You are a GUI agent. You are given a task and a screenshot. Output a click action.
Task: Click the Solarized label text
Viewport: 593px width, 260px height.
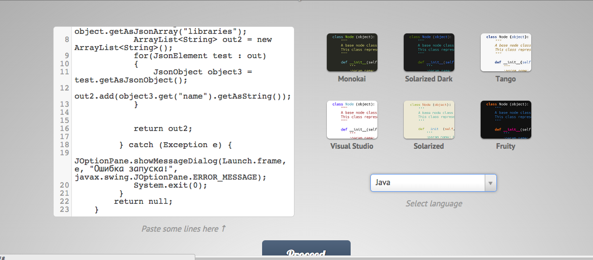(x=429, y=146)
